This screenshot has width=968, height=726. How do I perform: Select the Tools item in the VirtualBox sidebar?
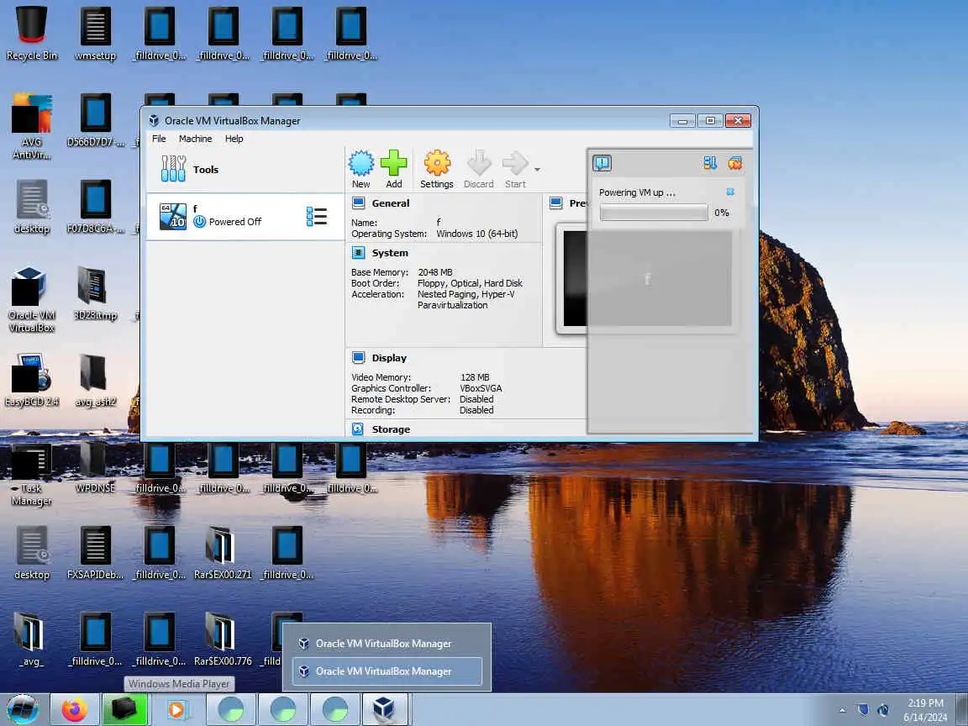245,169
